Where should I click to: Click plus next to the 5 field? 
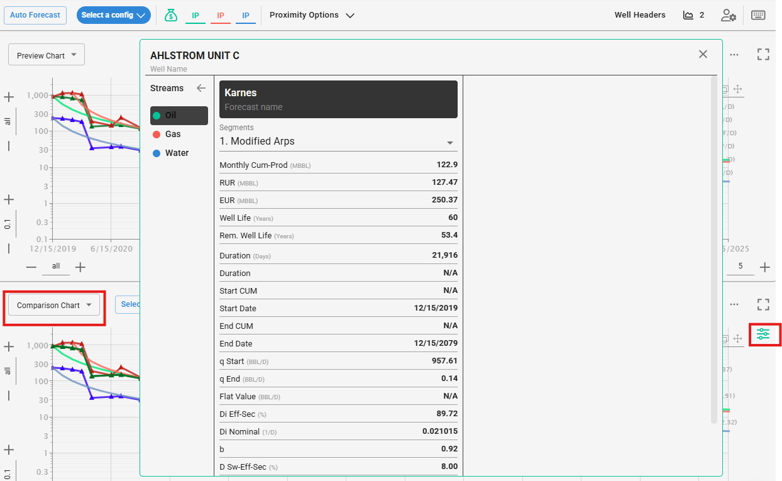(x=764, y=267)
